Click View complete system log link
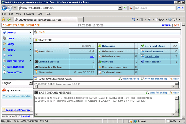 tap(17, 96)
